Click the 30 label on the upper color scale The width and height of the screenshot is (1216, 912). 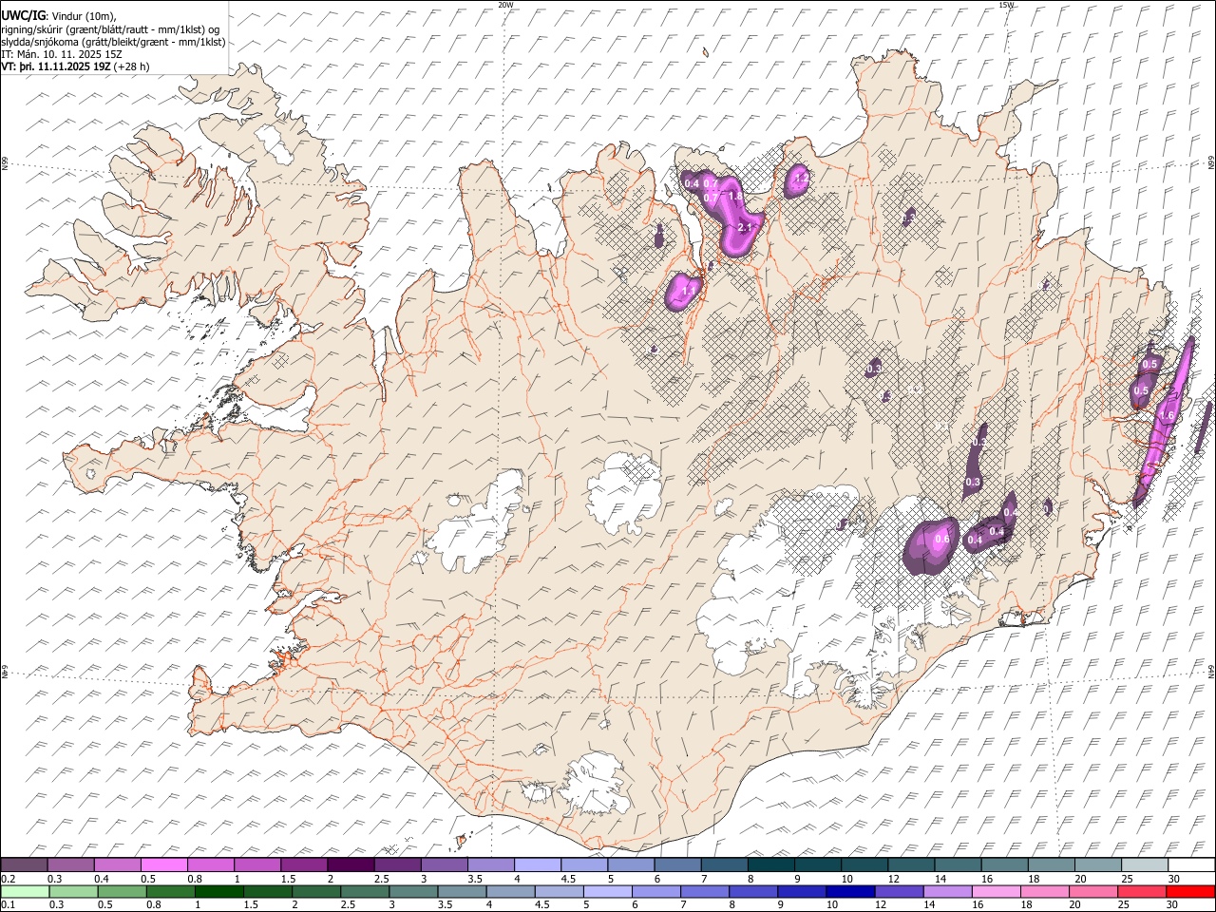pyautogui.click(x=1172, y=879)
